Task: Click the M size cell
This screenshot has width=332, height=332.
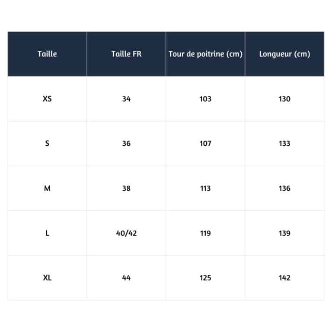Action: tap(47, 188)
